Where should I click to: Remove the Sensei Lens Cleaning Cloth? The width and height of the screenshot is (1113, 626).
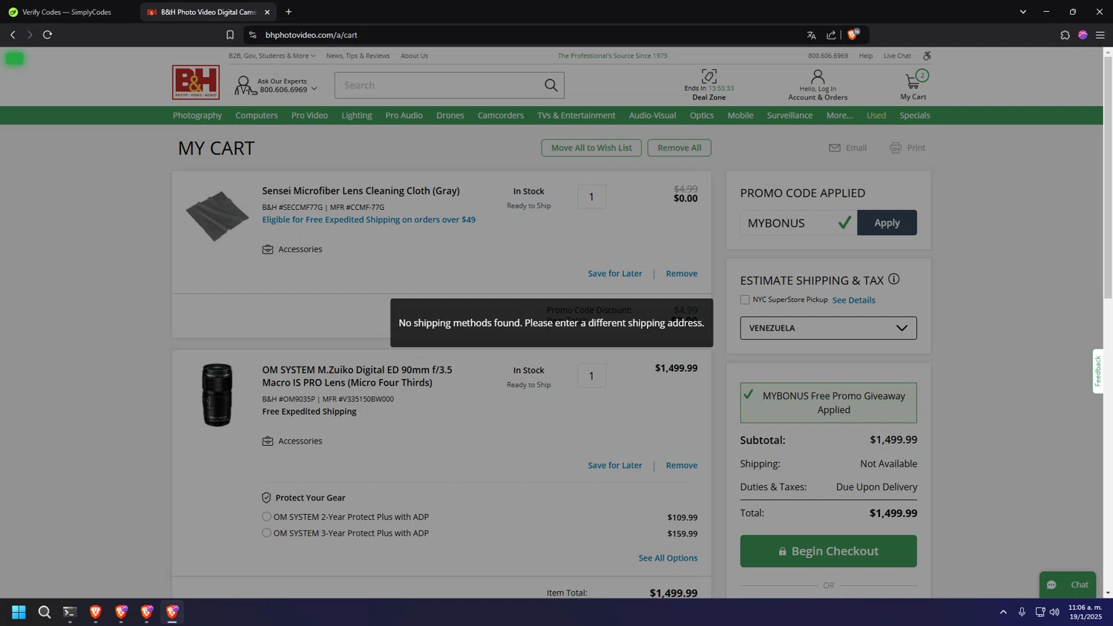[681, 274]
